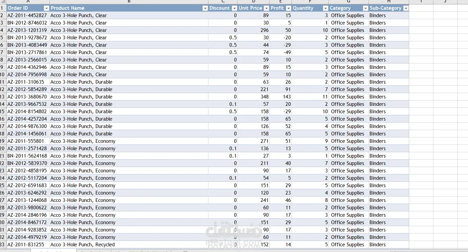Select the Unit Price cell showing 241

pos(253,200)
